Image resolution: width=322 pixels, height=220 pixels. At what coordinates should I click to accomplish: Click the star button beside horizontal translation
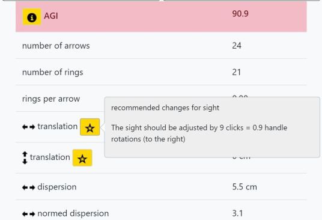point(90,127)
